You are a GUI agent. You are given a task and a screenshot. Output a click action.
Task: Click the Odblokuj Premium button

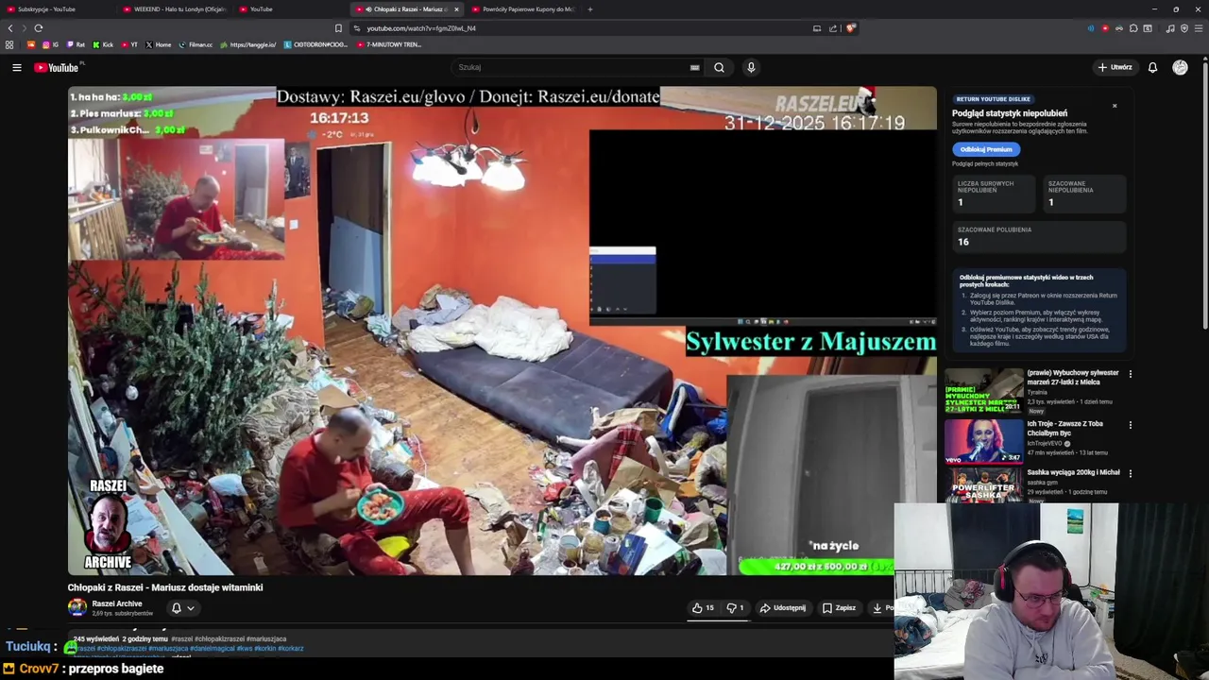click(x=986, y=149)
